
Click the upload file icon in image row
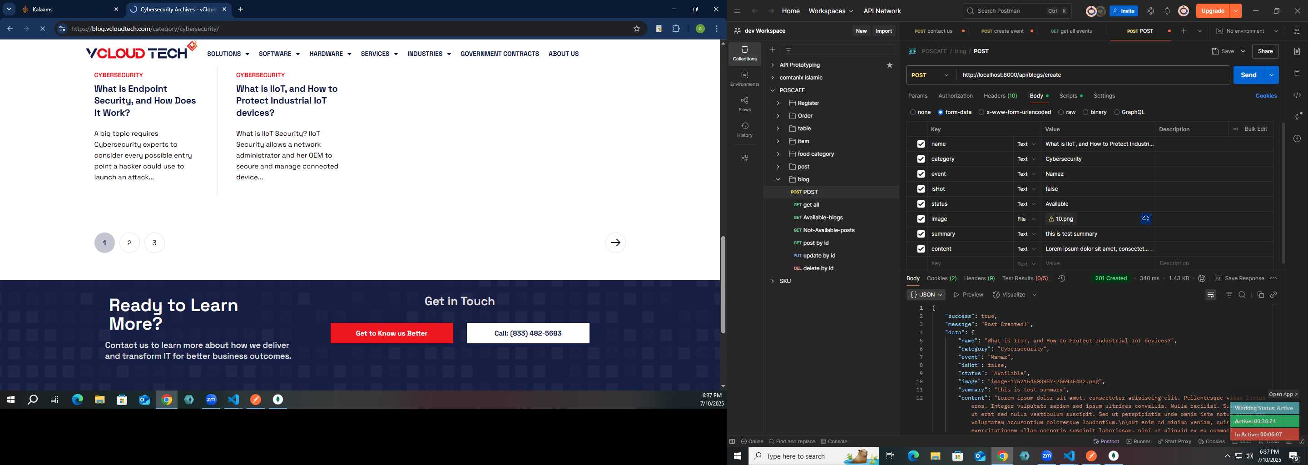click(x=1145, y=219)
